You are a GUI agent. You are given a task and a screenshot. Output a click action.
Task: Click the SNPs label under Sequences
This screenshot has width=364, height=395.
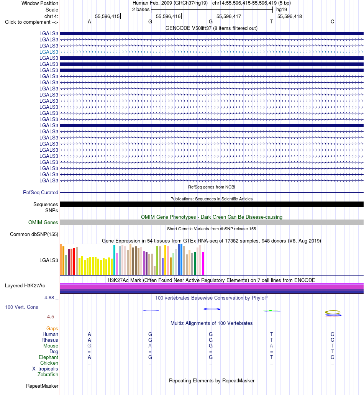tap(52, 211)
